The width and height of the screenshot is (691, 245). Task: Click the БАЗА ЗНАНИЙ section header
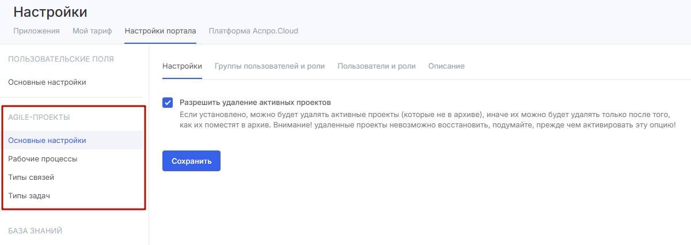pyautogui.click(x=35, y=231)
